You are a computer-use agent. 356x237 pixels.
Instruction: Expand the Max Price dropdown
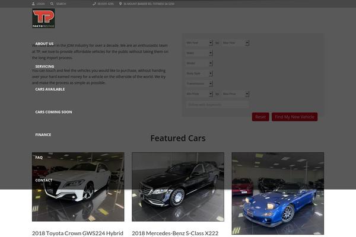click(x=236, y=94)
